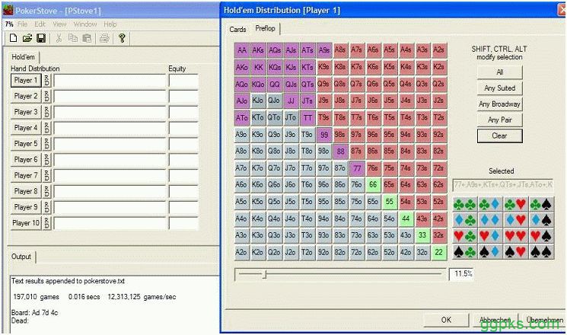Click the All selection button

point(500,72)
